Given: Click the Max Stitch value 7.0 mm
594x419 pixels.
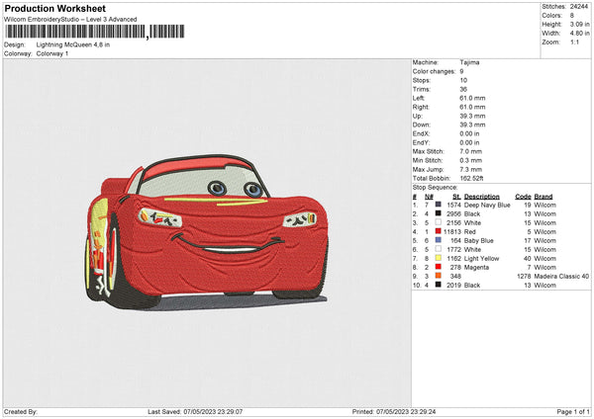Looking at the screenshot, I should [x=471, y=151].
